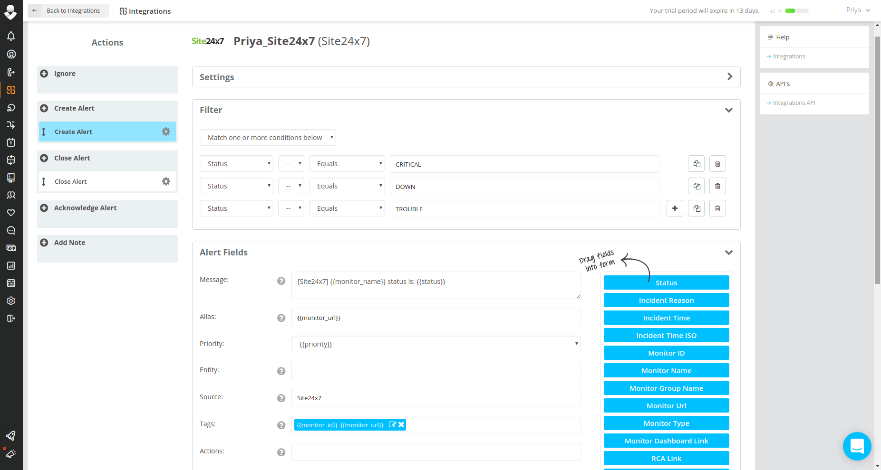
Task: Add new condition with plus button
Action: pos(675,208)
